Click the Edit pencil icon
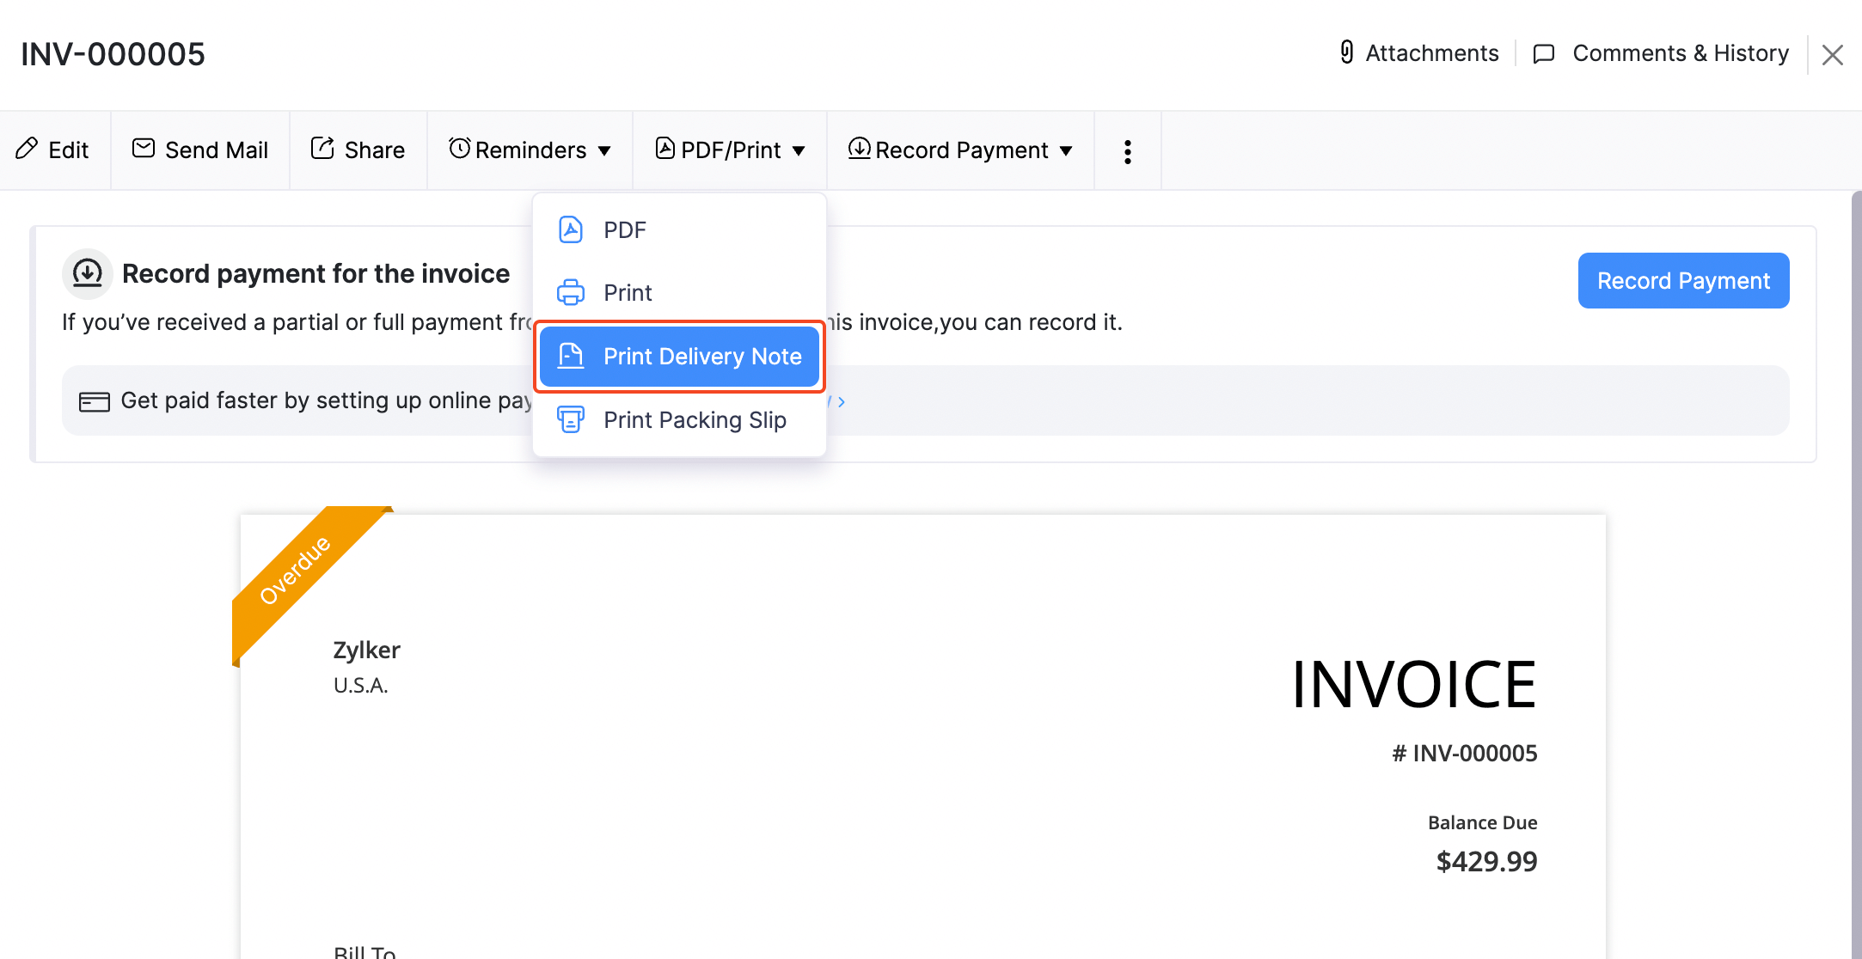This screenshot has height=959, width=1862. [28, 150]
